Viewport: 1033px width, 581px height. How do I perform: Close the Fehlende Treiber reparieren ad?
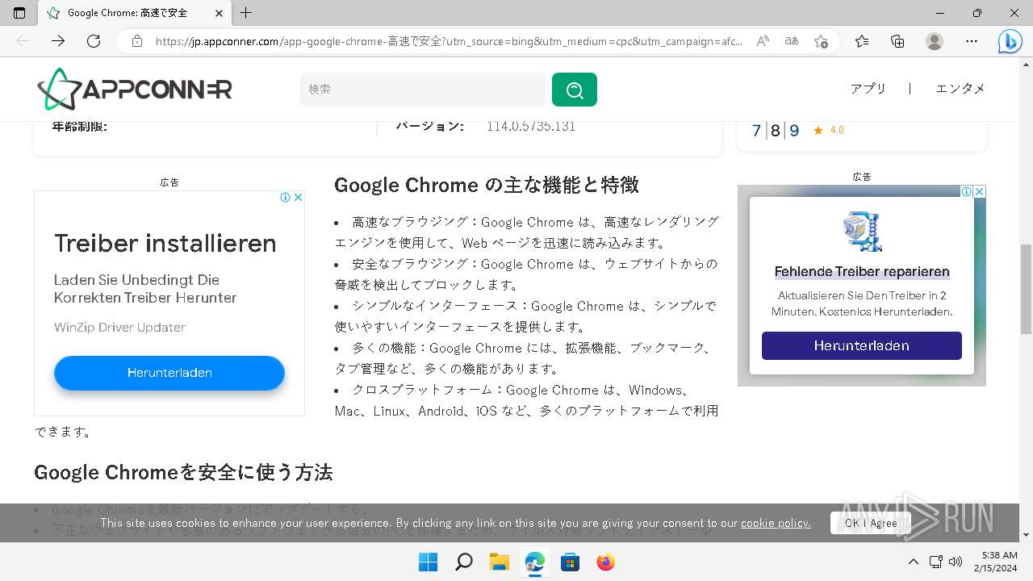[979, 191]
